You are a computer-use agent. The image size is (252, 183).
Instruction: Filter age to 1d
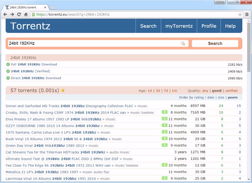point(150,91)
